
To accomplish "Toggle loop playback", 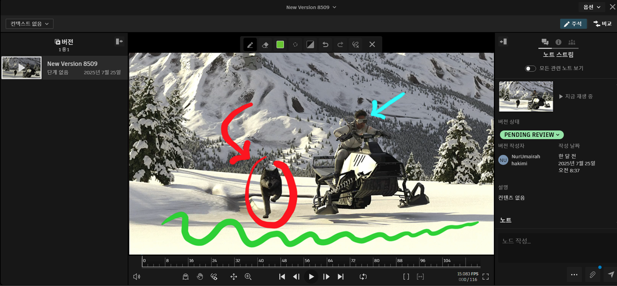I will 363,277.
